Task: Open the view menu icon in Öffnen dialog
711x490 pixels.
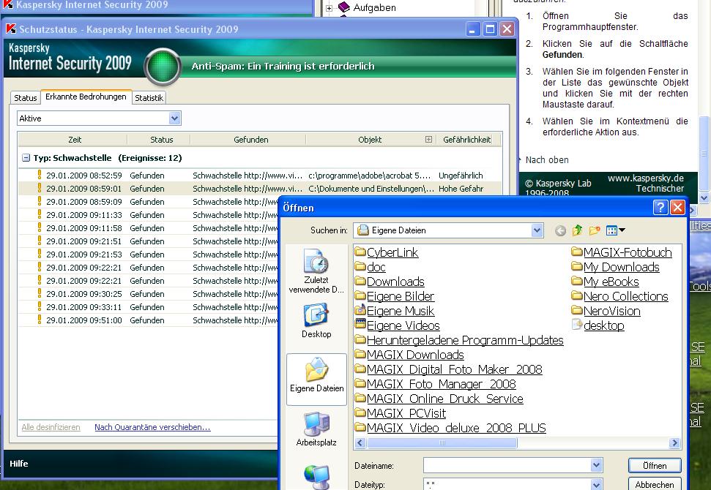Action: 615,230
